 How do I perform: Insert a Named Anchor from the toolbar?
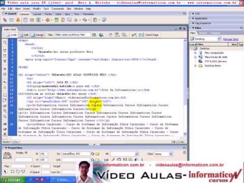point(18,20)
